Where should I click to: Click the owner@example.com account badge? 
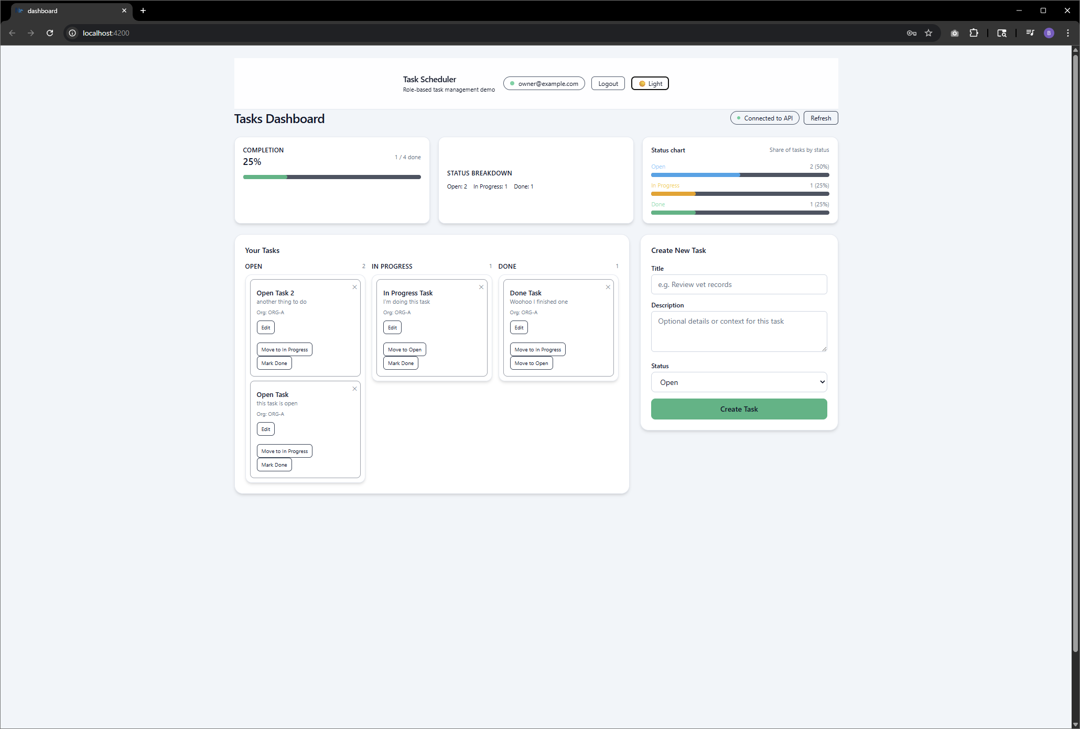tap(544, 83)
